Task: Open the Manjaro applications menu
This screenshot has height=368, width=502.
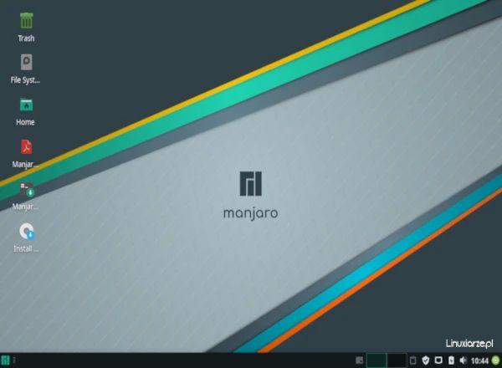Action: (x=6, y=360)
